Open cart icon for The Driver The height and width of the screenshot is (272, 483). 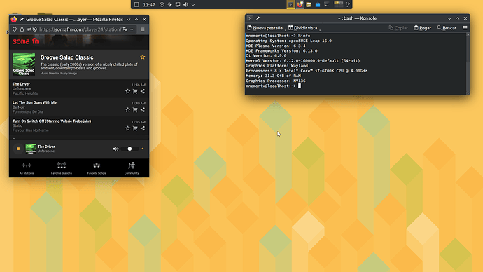coord(135,91)
